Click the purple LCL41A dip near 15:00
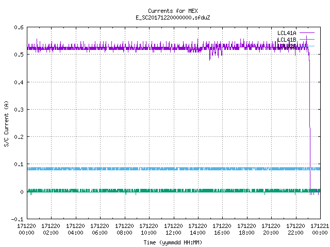Image resolution: width=330 pixels, height=247 pixels. click(210, 55)
